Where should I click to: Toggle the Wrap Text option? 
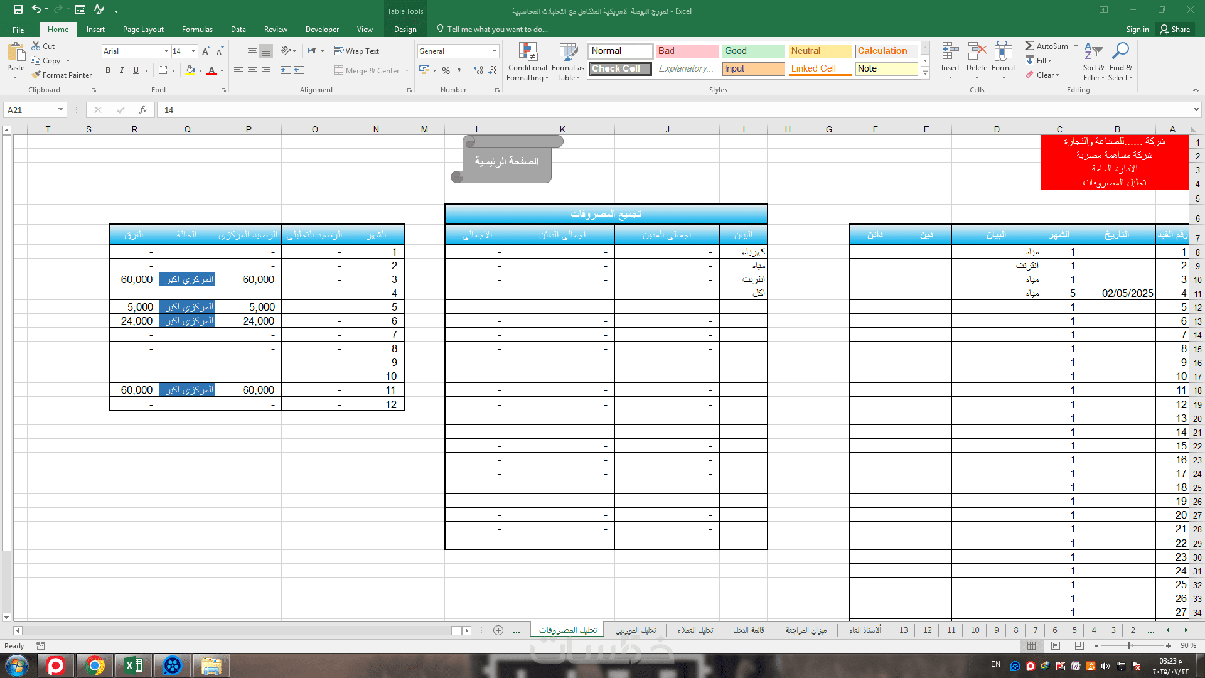point(356,51)
